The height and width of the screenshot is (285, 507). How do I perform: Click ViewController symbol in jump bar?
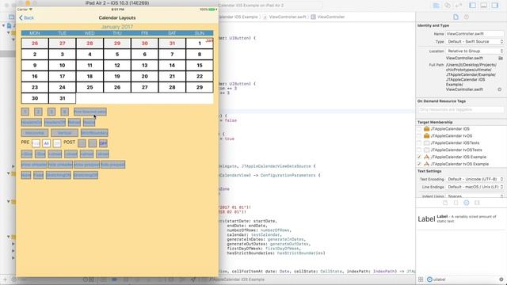[331, 17]
